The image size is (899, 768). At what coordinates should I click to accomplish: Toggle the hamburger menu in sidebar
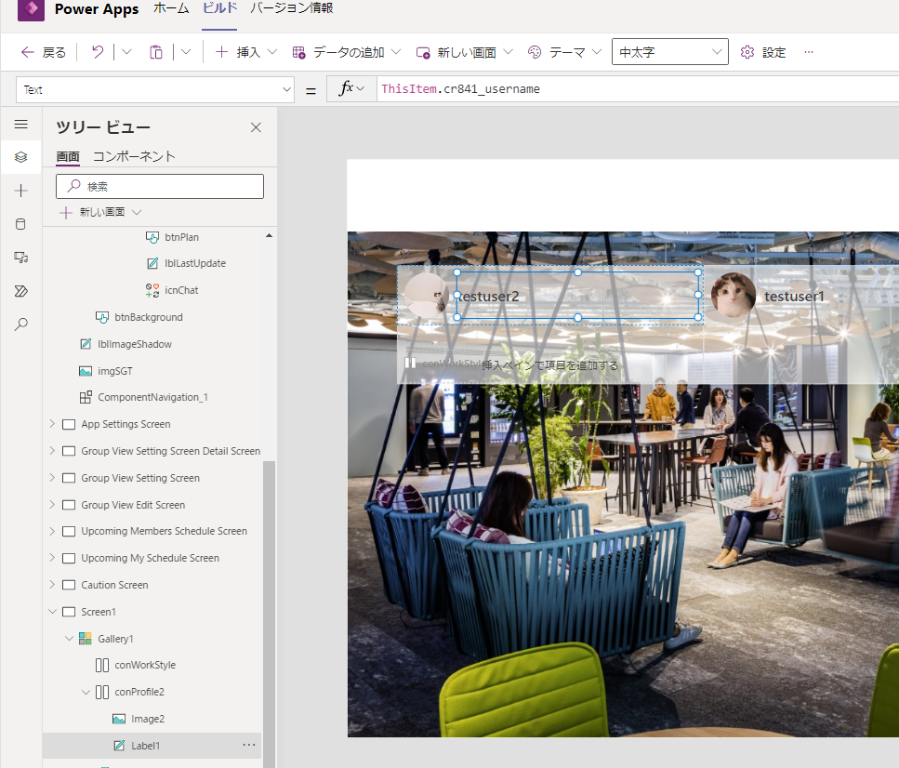coord(20,124)
